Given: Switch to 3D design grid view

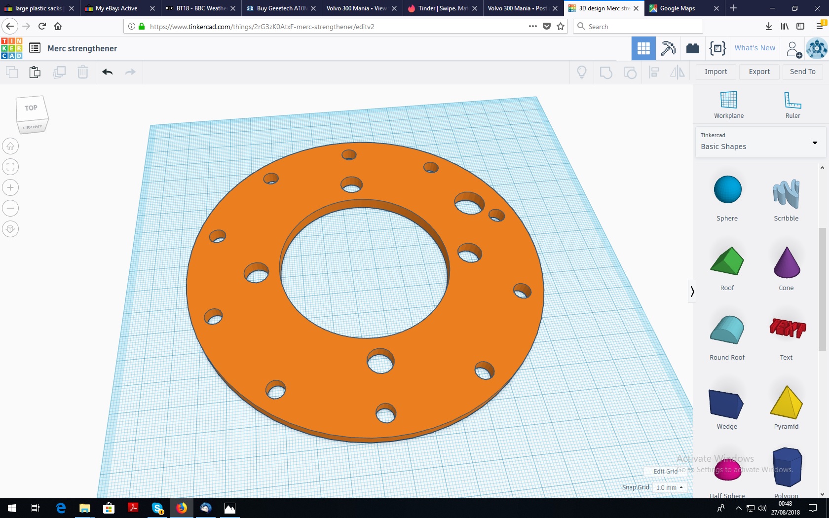Looking at the screenshot, I should click(643, 48).
